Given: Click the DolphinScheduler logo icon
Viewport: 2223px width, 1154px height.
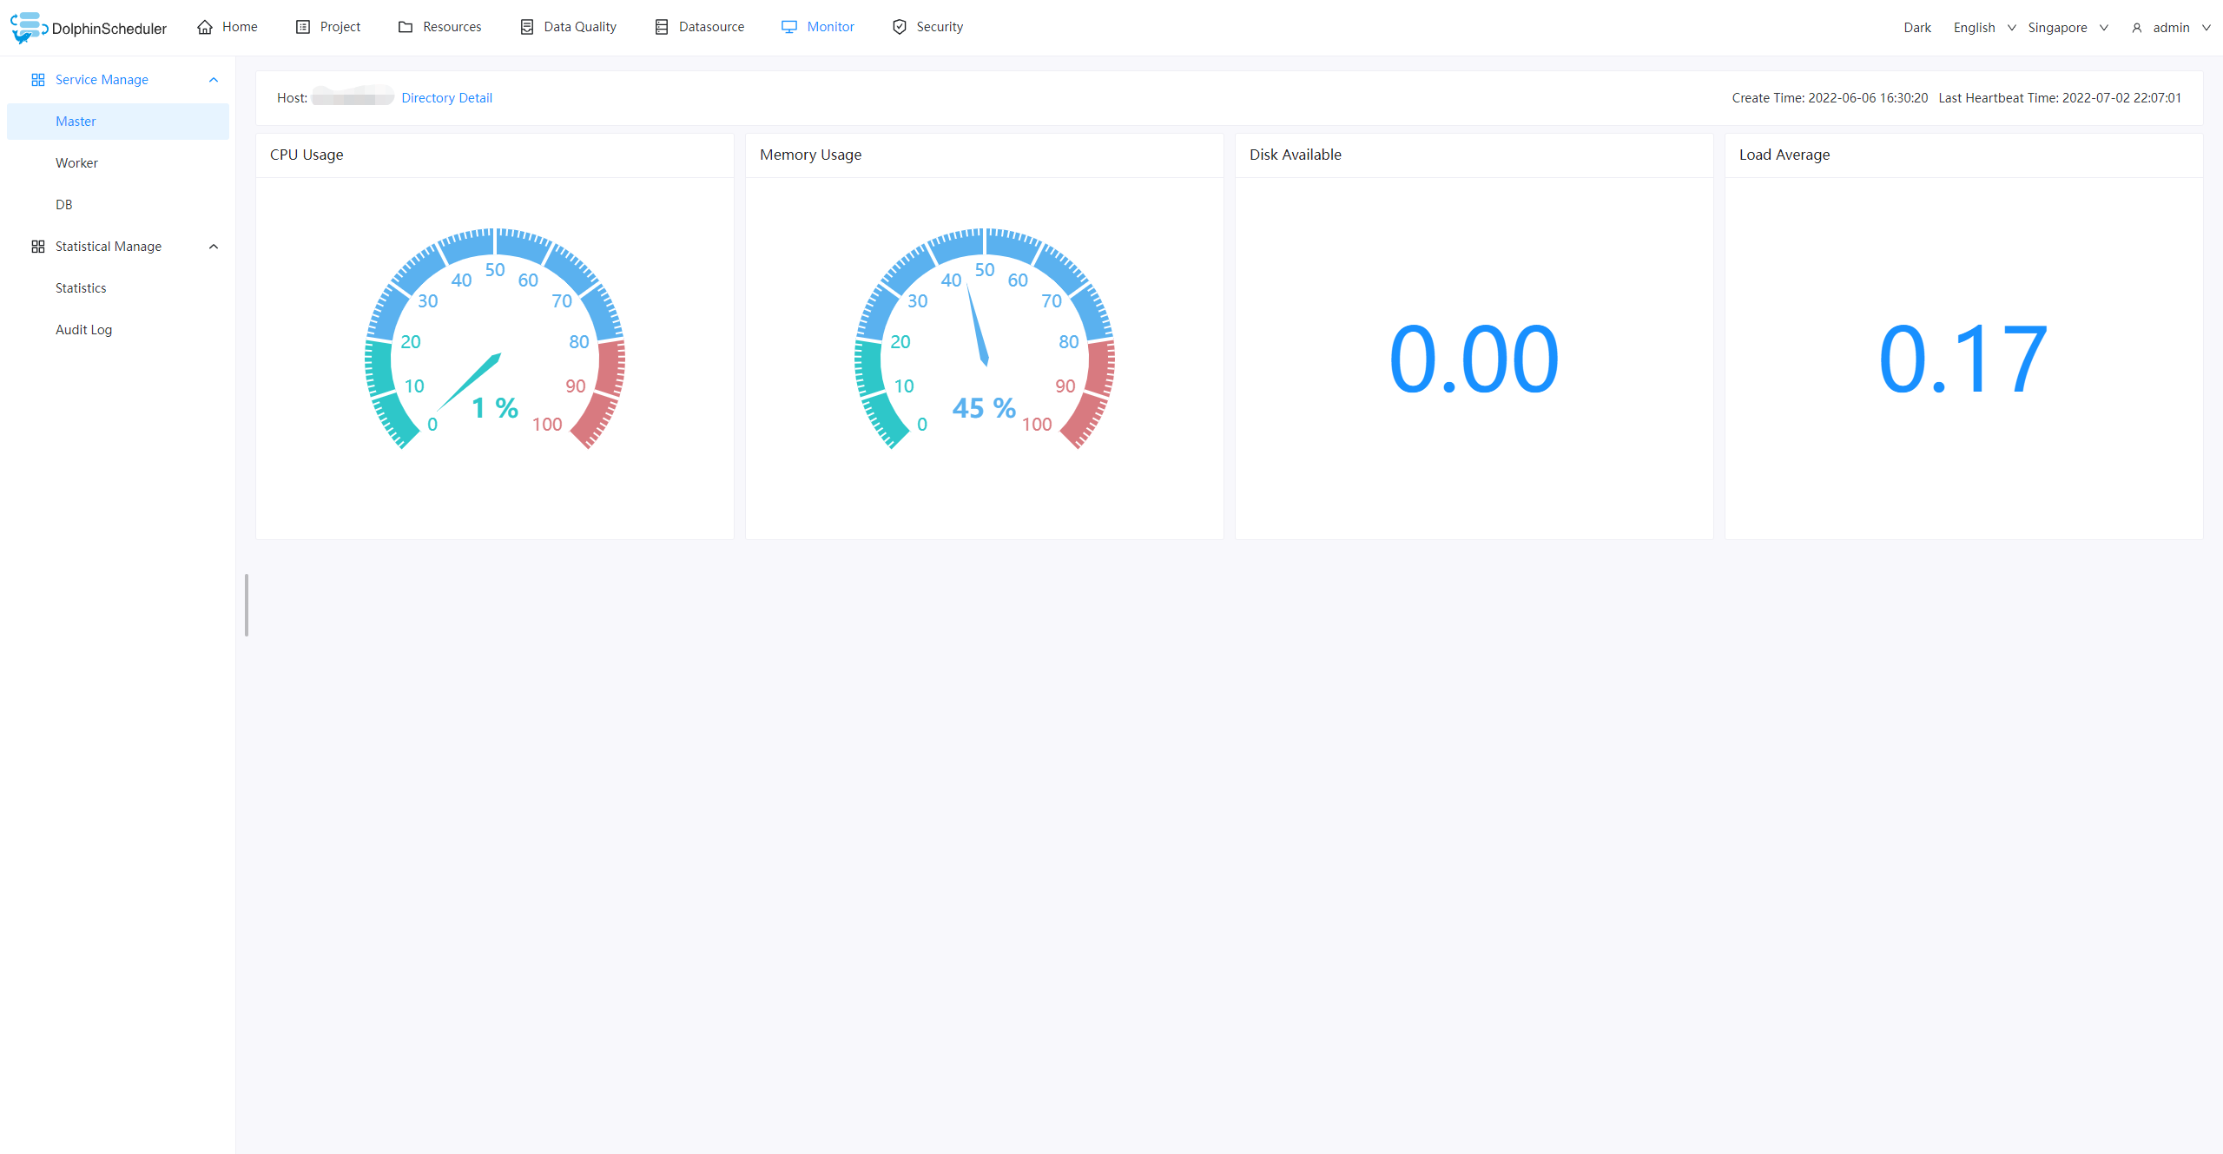Looking at the screenshot, I should [26, 27].
